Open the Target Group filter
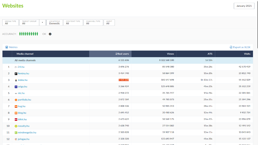258x145 pixels. (x=29, y=22)
